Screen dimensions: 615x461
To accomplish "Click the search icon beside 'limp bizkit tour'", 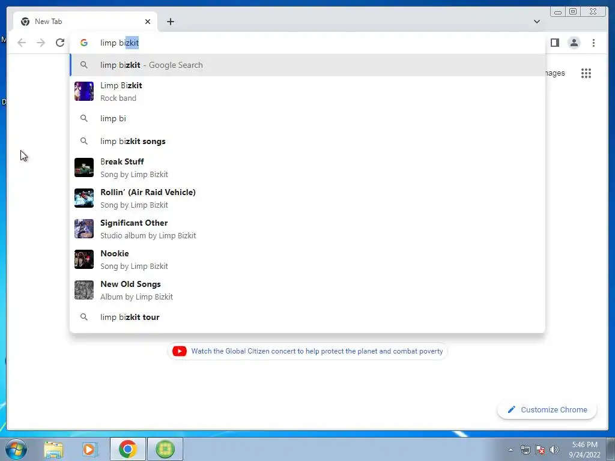I will 84,317.
